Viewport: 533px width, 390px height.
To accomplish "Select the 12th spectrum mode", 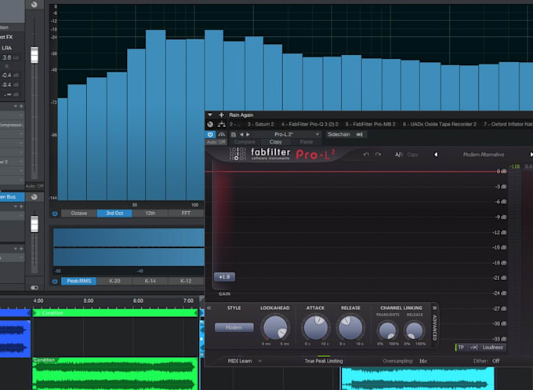I will click(x=150, y=213).
